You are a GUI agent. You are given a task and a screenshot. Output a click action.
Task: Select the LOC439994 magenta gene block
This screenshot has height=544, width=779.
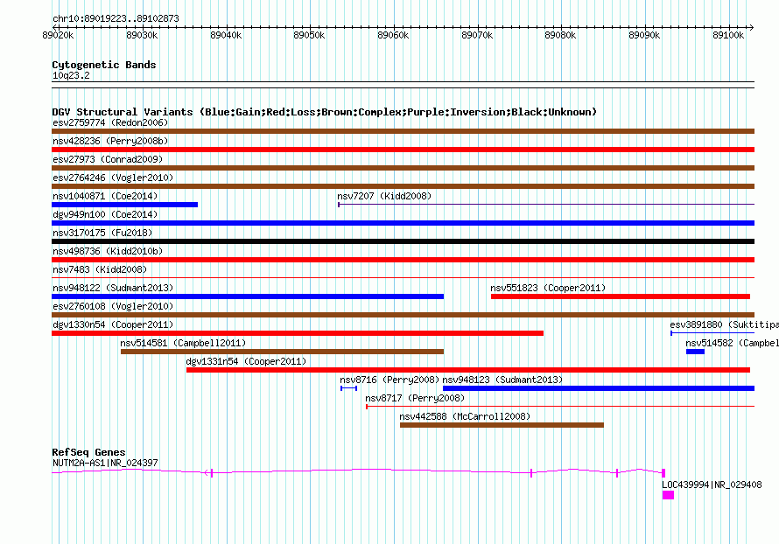668,495
